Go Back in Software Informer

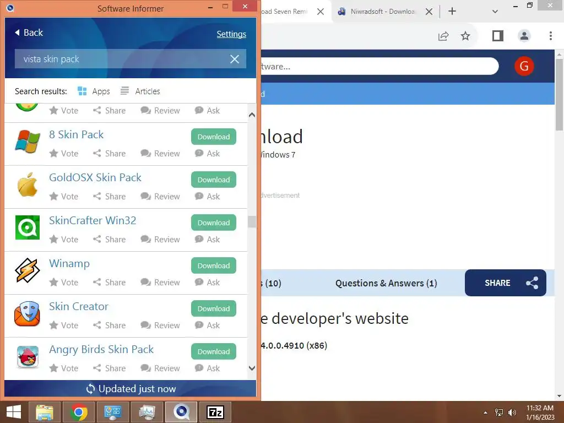29,32
